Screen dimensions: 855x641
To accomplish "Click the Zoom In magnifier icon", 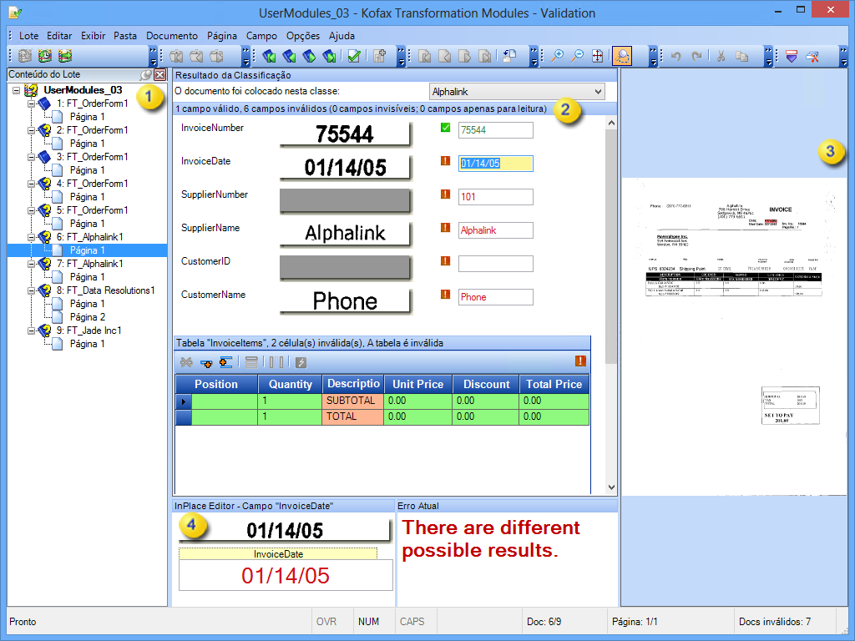I will point(558,56).
